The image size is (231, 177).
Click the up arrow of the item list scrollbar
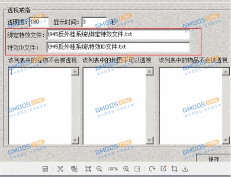226,72
